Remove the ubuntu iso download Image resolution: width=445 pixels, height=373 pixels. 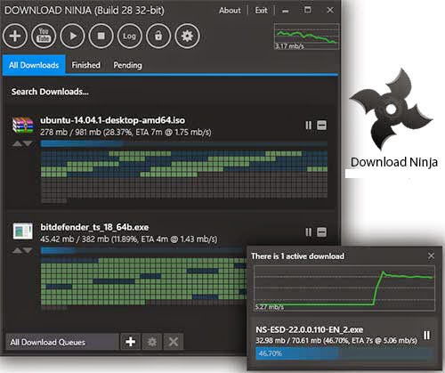point(322,126)
